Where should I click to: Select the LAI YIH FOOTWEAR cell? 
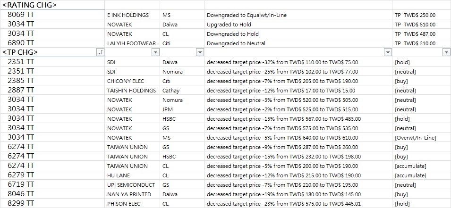[x=132, y=43]
